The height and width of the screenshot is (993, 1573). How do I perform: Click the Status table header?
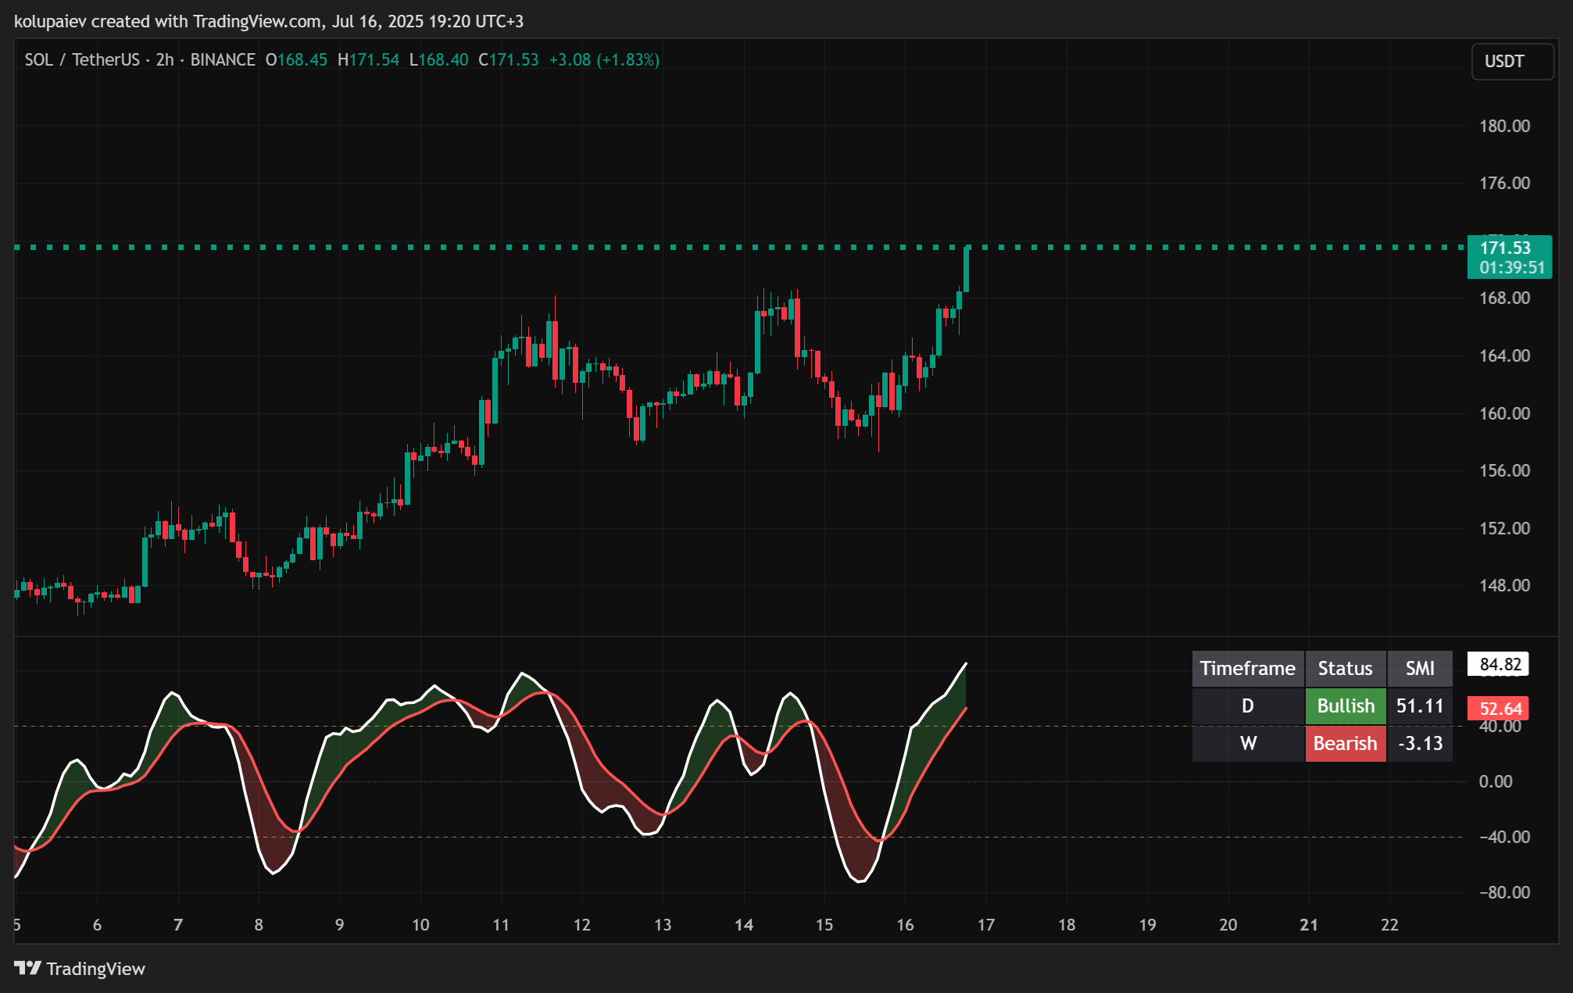coord(1346,668)
